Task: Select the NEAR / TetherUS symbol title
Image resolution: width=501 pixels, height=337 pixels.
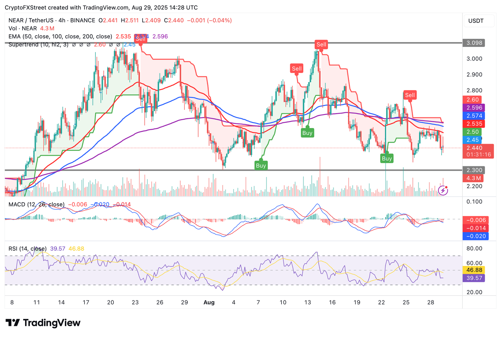Action: 52,20
